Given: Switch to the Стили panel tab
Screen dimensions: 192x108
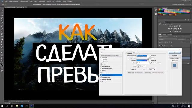Looking at the screenshot, I should [x=167, y=22].
